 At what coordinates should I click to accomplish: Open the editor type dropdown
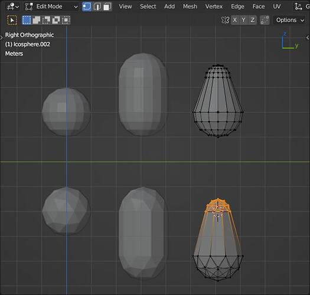[12, 6]
